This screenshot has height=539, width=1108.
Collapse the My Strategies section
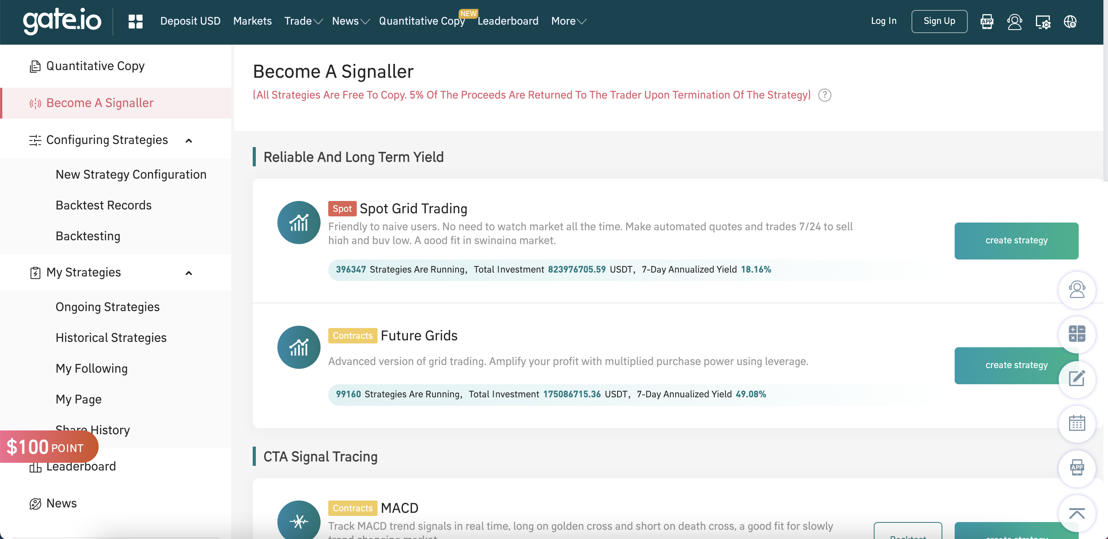tap(188, 273)
